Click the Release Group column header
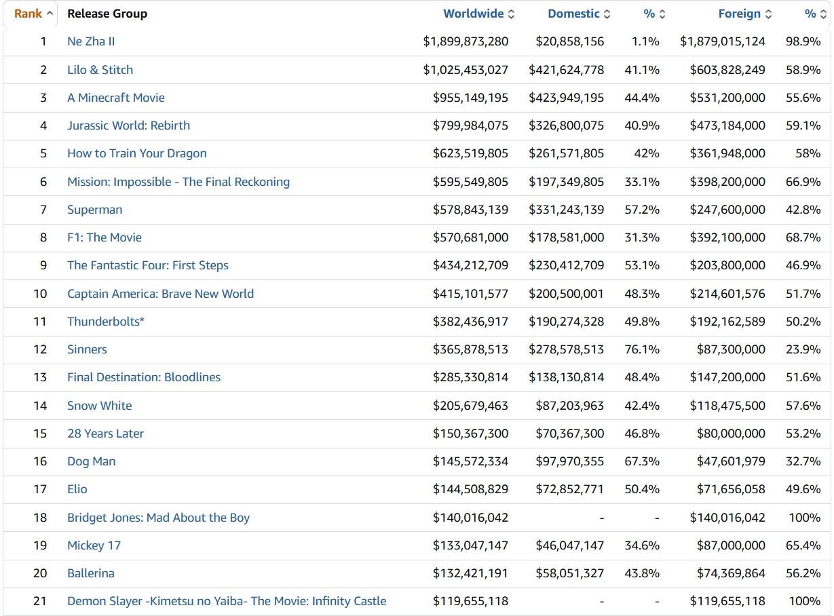This screenshot has width=834, height=616. (x=107, y=14)
